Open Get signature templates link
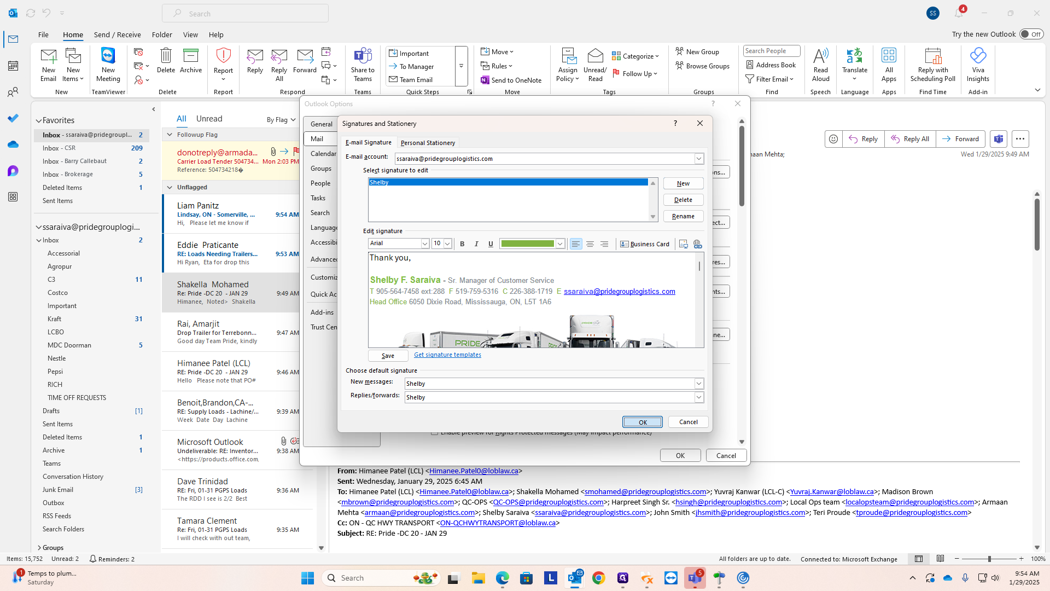 pyautogui.click(x=447, y=355)
